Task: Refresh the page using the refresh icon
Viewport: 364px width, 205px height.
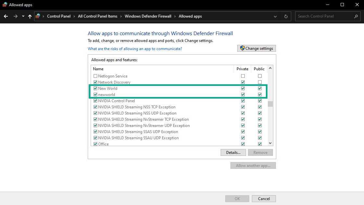Action: point(285,16)
